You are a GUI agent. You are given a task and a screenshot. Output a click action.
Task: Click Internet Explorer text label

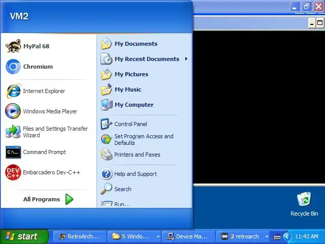point(44,91)
